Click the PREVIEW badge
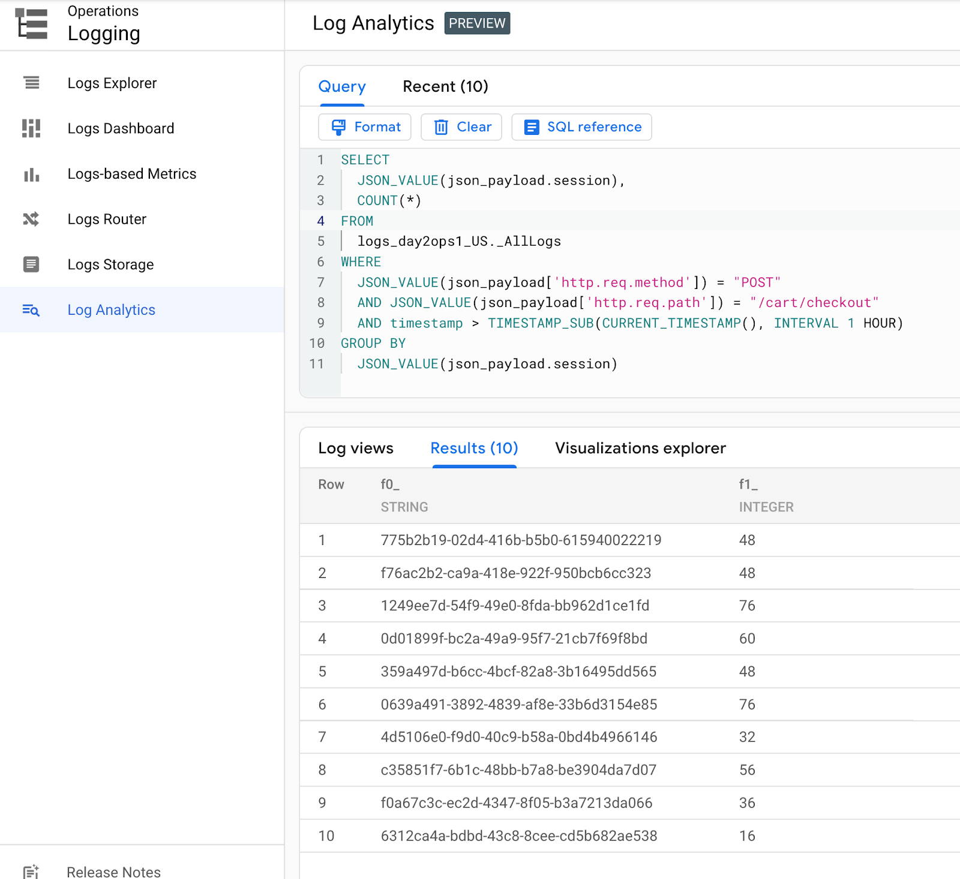This screenshot has width=960, height=879. point(477,23)
